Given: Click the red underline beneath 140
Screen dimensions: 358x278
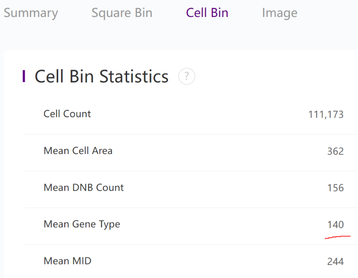Looking at the screenshot, I should 338,237.
